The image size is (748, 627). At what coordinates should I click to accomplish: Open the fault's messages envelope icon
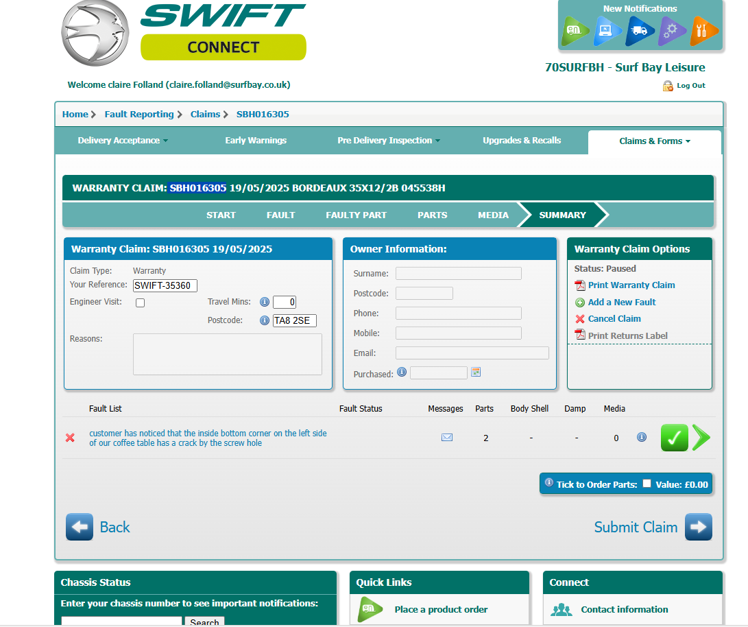pos(447,438)
